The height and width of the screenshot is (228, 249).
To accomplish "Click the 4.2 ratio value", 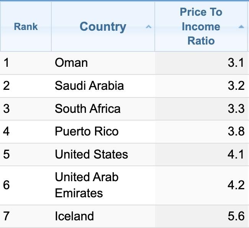I will 236,185.
